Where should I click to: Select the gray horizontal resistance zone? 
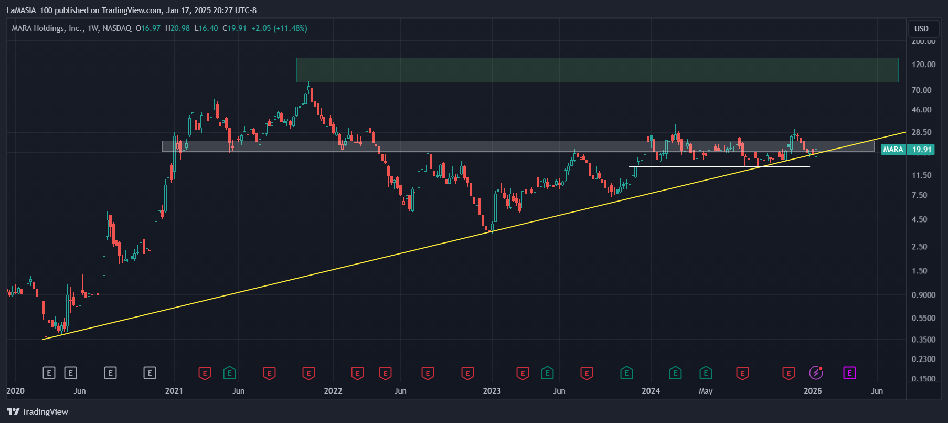[518, 146]
